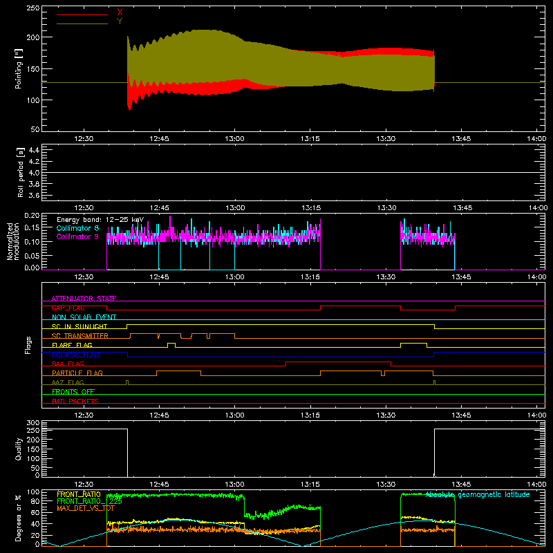Click the 300 value on Quality axis
The height and width of the screenshot is (553, 553).
pos(32,423)
